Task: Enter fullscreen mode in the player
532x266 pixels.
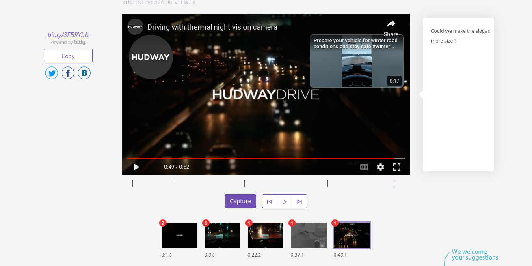Action: pyautogui.click(x=397, y=167)
